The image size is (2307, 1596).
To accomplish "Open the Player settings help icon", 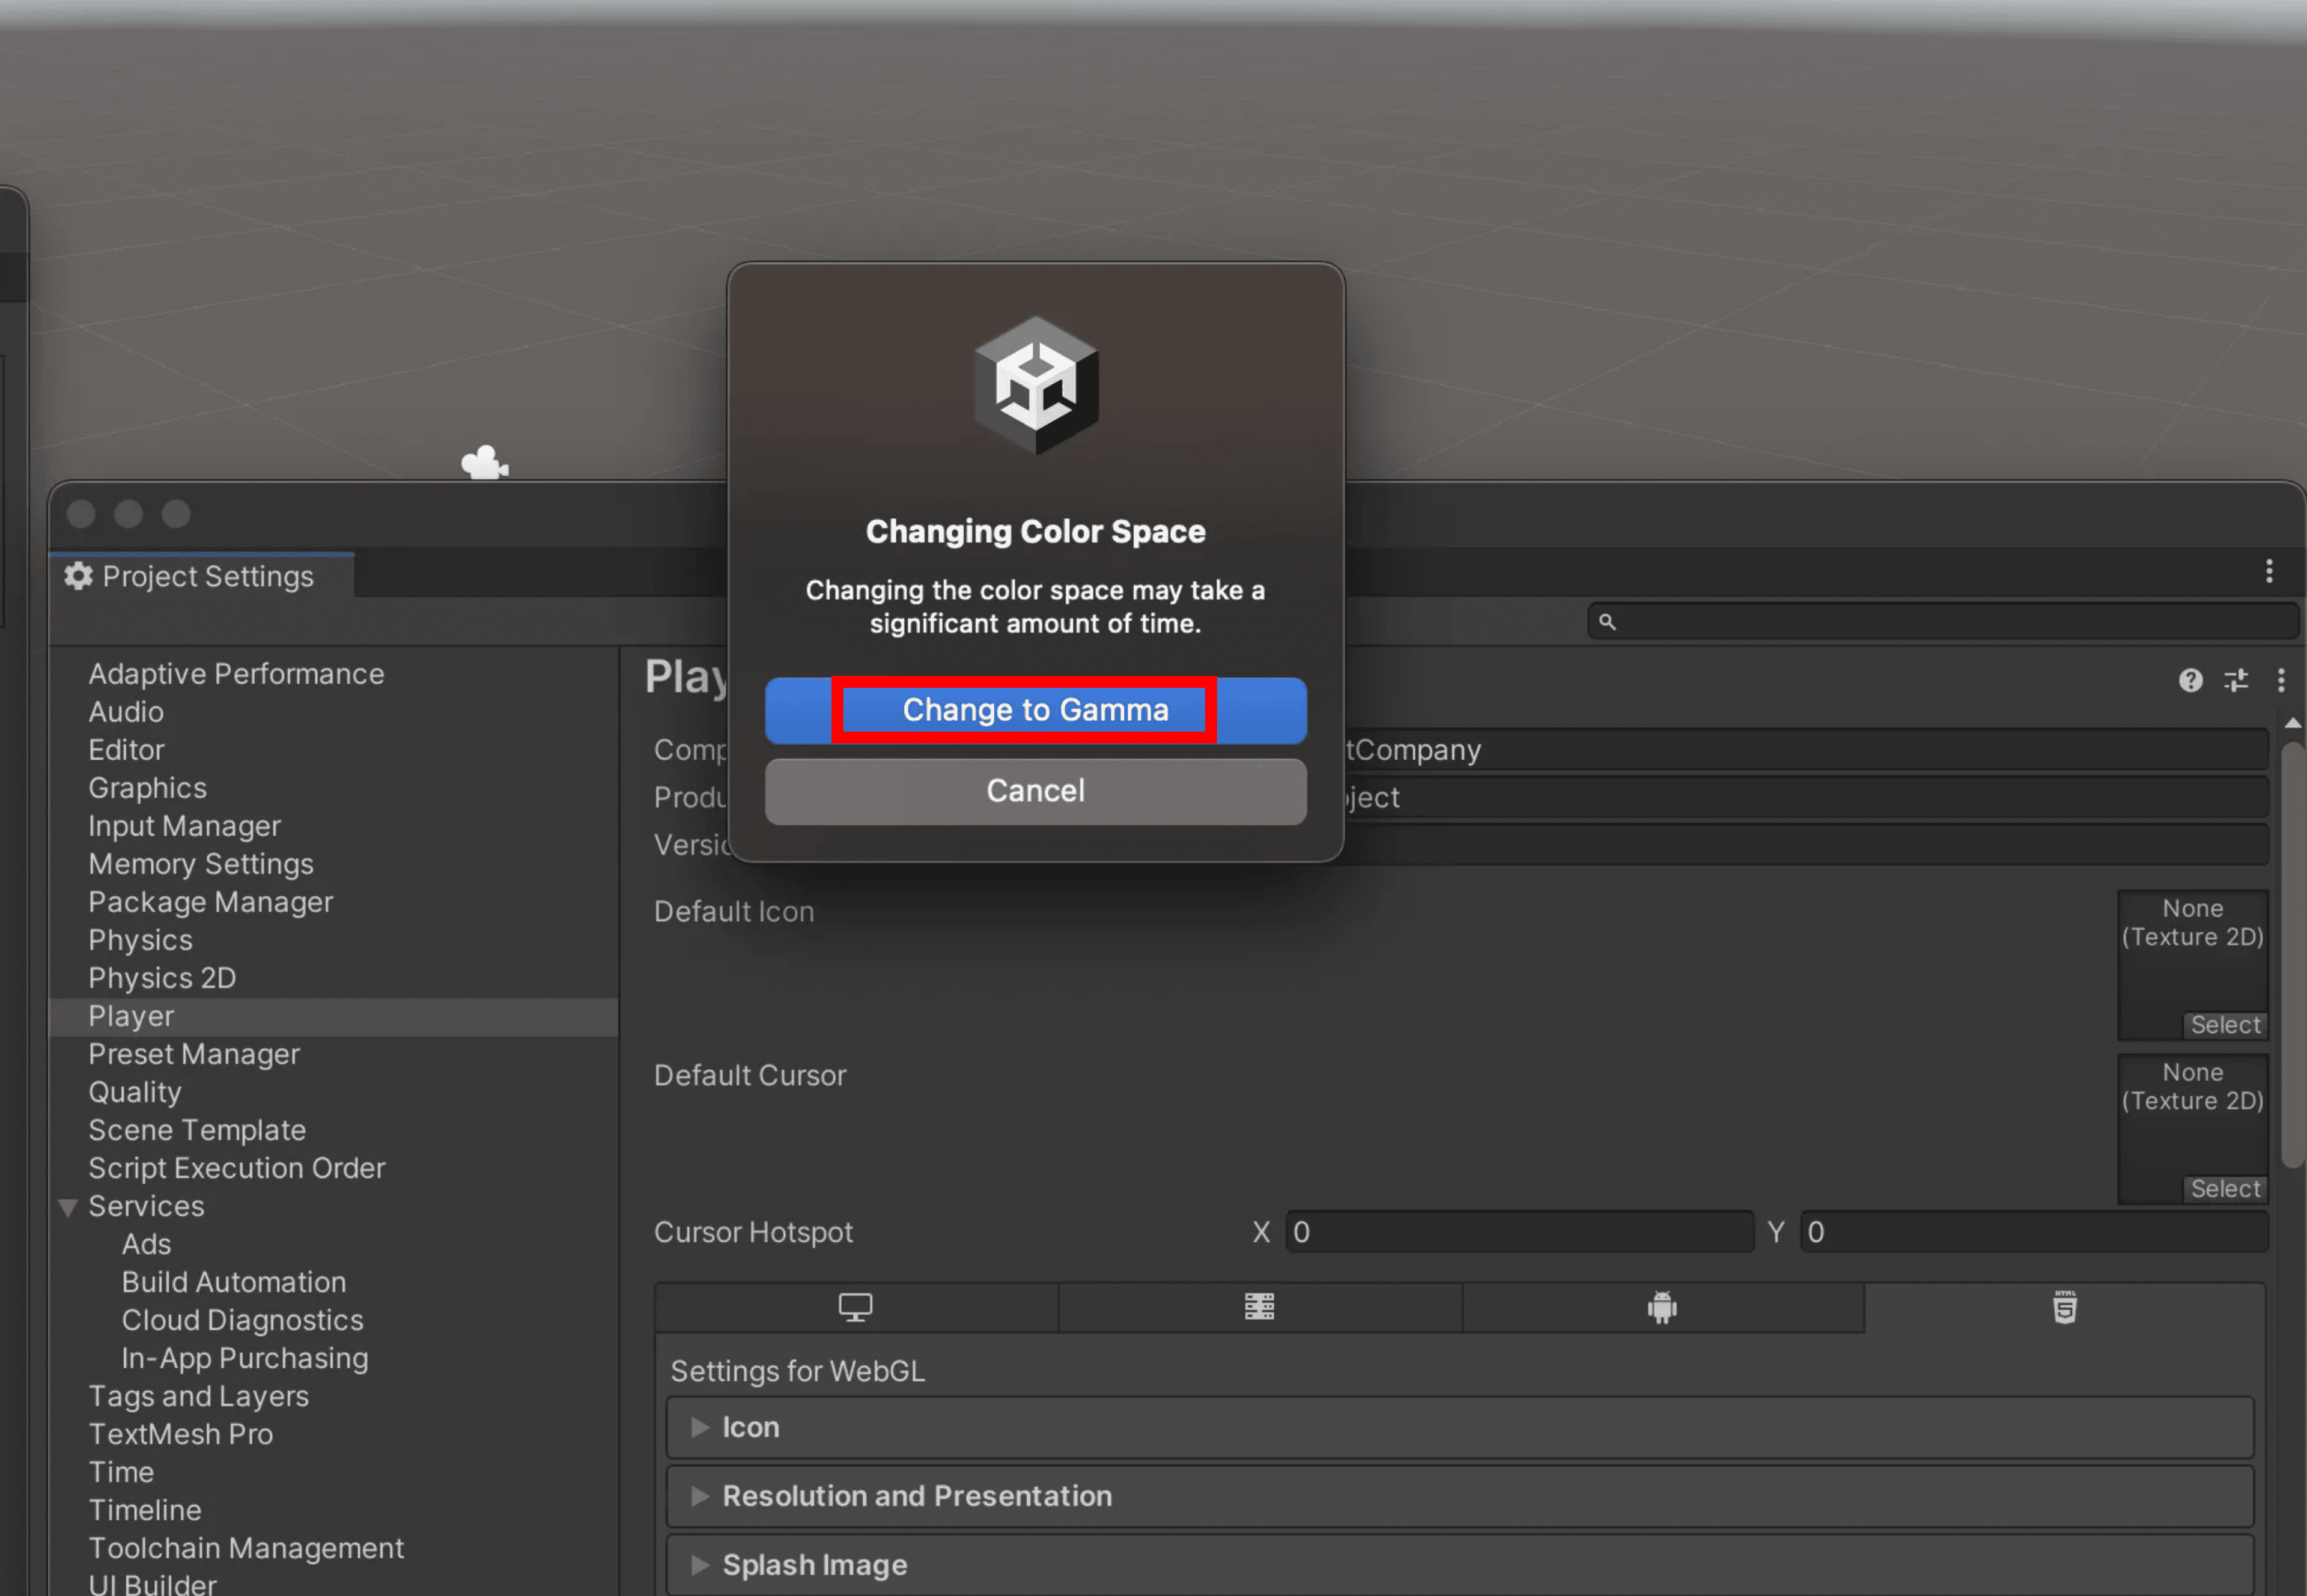I will (x=2190, y=680).
